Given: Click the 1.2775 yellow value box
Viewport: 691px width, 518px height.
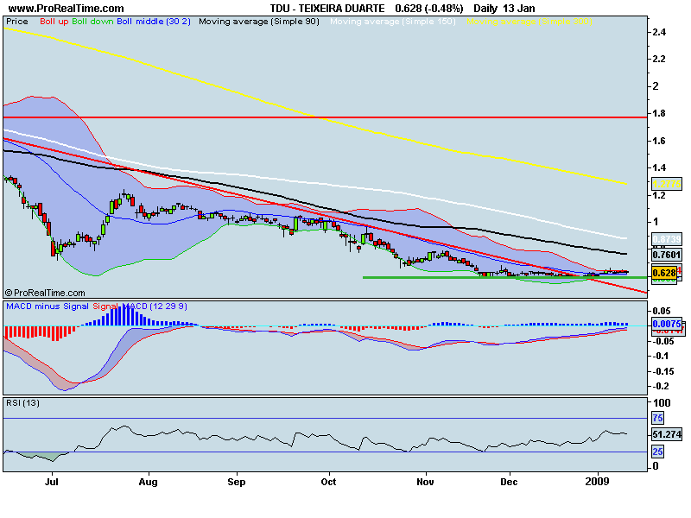Looking at the screenshot, I should 666,184.
